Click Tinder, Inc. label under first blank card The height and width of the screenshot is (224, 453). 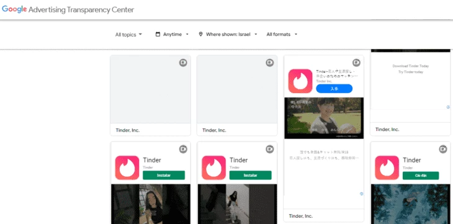pyautogui.click(x=128, y=130)
